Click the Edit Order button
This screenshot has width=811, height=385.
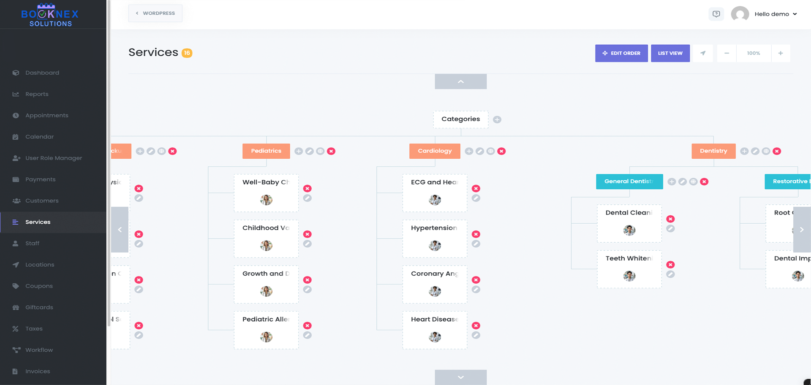(621, 53)
